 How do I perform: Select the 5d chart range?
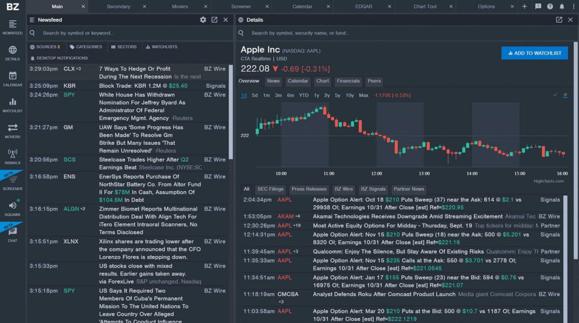255,95
